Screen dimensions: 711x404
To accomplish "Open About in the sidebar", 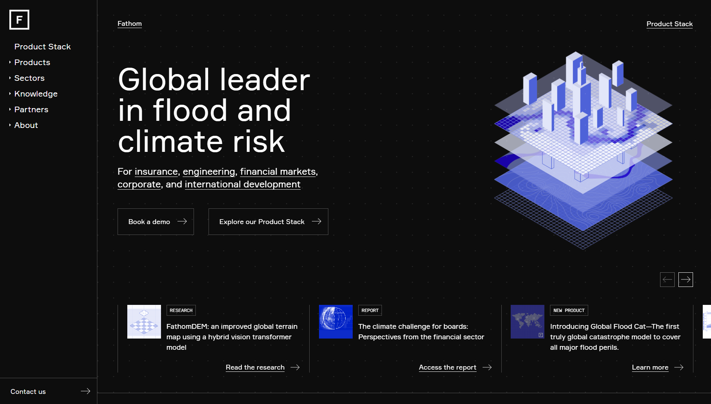I will pos(26,125).
